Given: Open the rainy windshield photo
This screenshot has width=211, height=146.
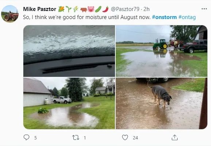Looking at the screenshot, I should [69, 51].
